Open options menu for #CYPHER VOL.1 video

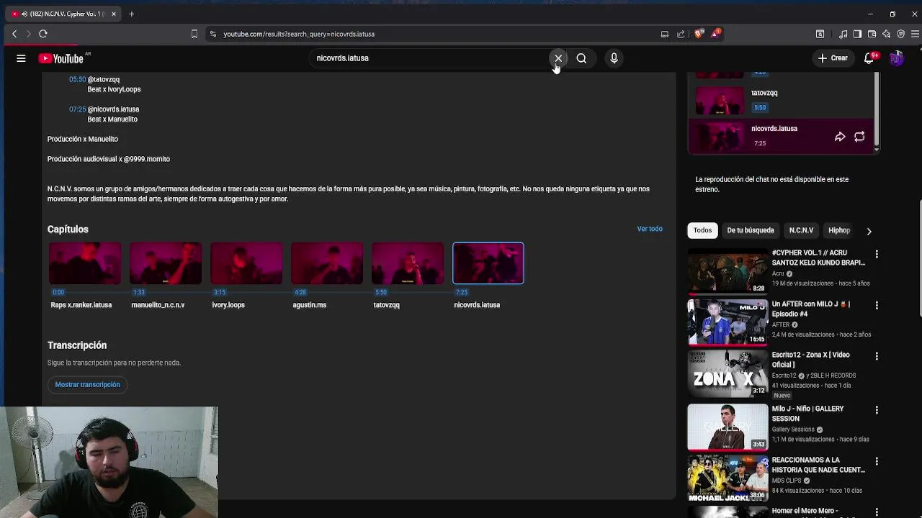click(877, 254)
